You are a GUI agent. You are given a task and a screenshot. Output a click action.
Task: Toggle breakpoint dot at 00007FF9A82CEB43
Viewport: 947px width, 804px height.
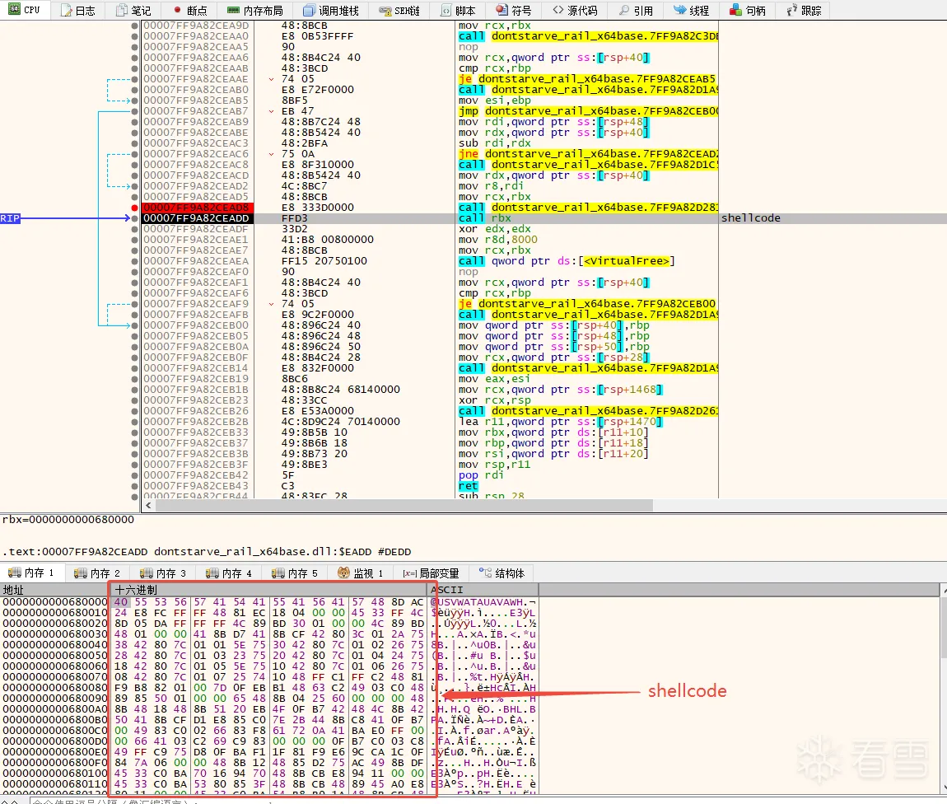coord(135,486)
